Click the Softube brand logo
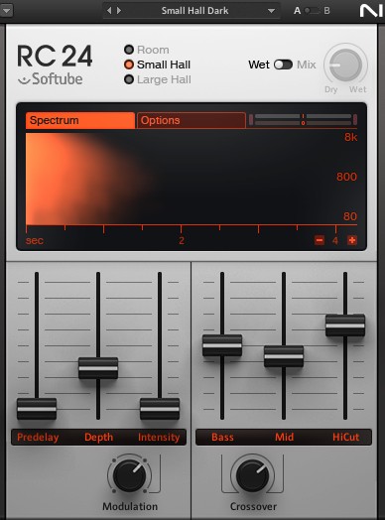Image resolution: width=385 pixels, height=520 pixels. (x=50, y=79)
